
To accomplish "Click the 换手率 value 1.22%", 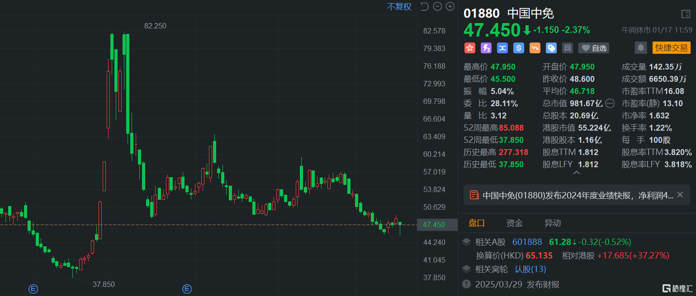I will 660,128.
